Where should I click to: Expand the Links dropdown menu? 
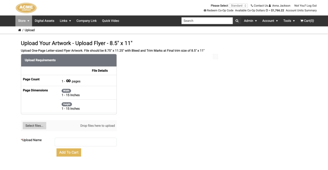coord(65,21)
